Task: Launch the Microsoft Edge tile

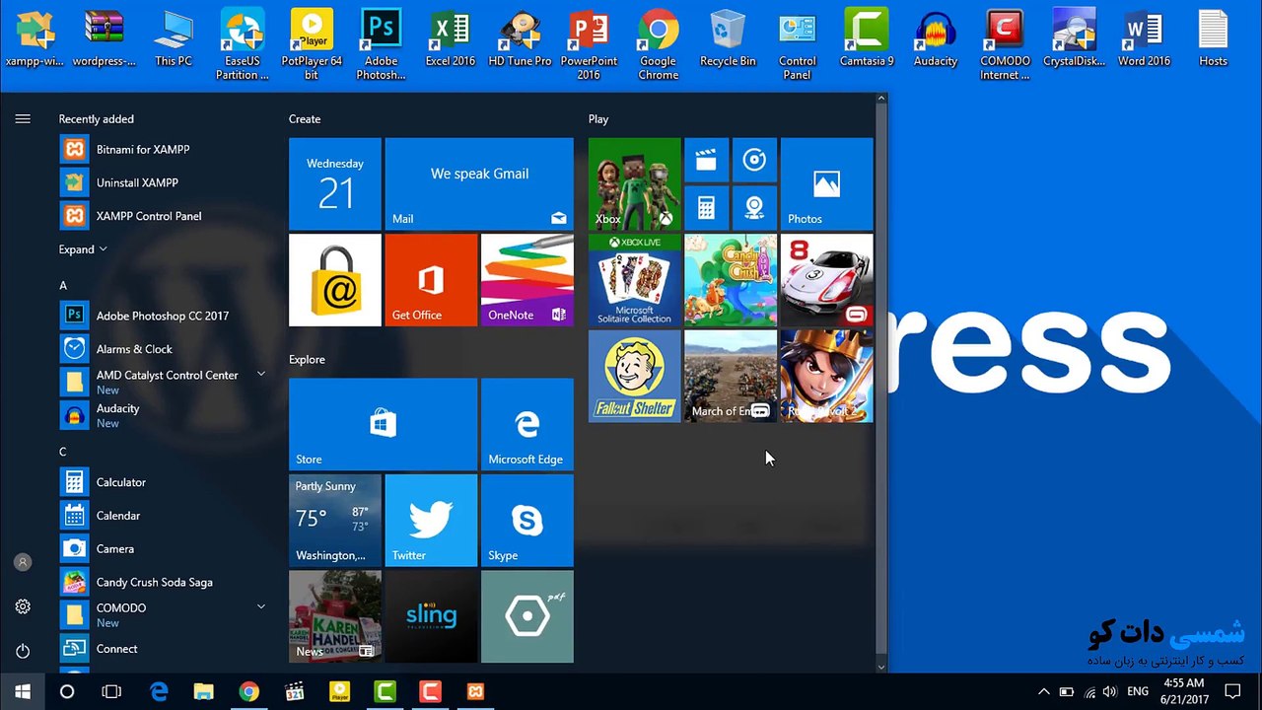Action: [x=526, y=424]
